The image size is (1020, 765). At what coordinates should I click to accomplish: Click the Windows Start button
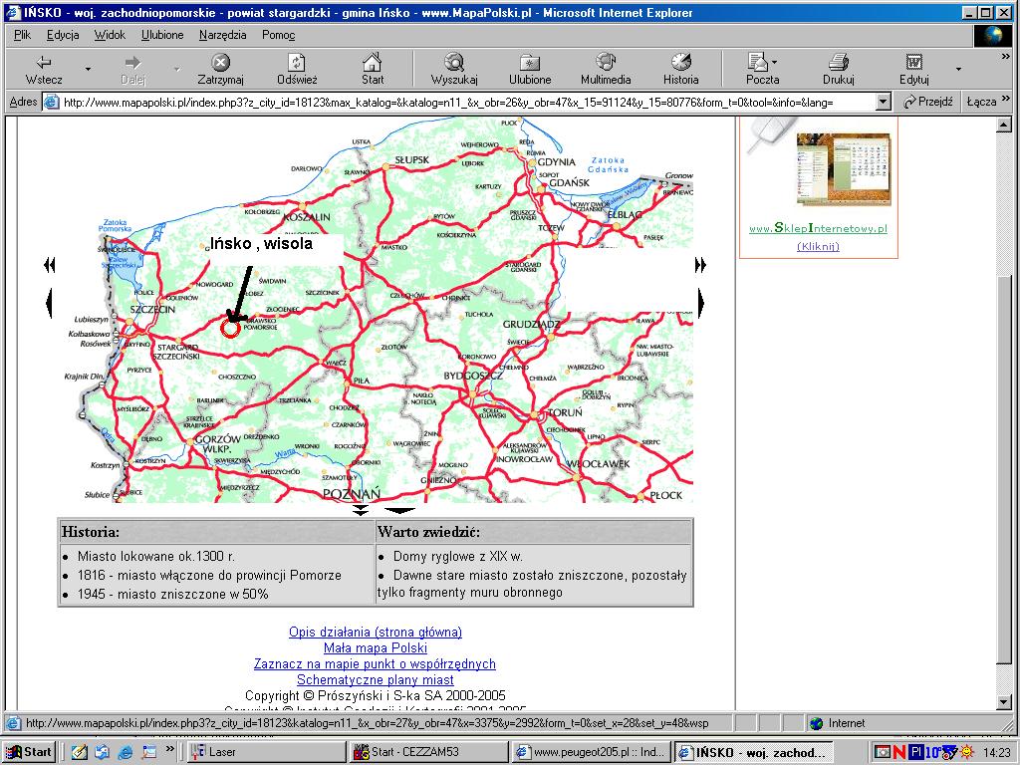tap(30, 752)
